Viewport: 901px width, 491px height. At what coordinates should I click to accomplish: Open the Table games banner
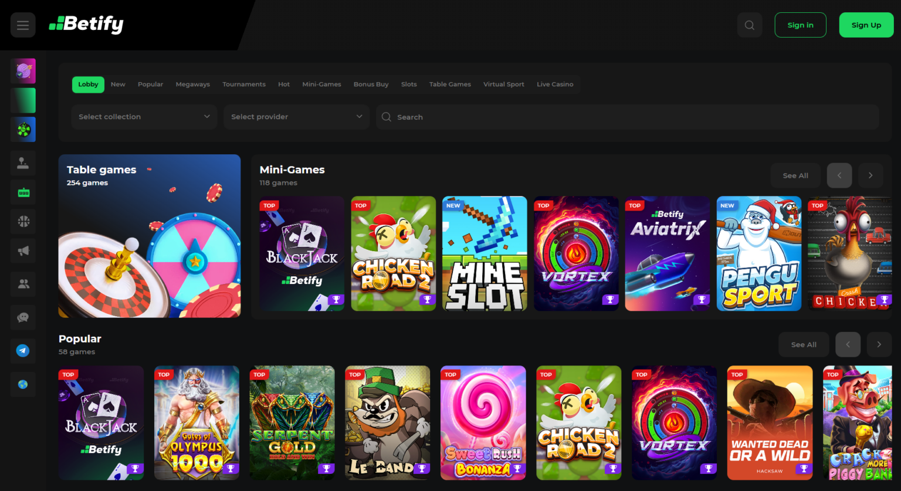[150, 236]
